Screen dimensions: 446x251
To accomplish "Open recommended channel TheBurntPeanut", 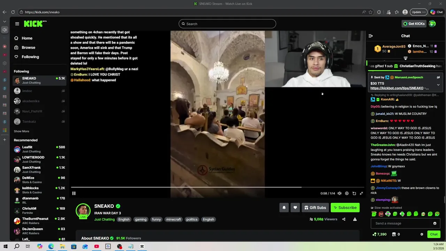I will pyautogui.click(x=39, y=221).
